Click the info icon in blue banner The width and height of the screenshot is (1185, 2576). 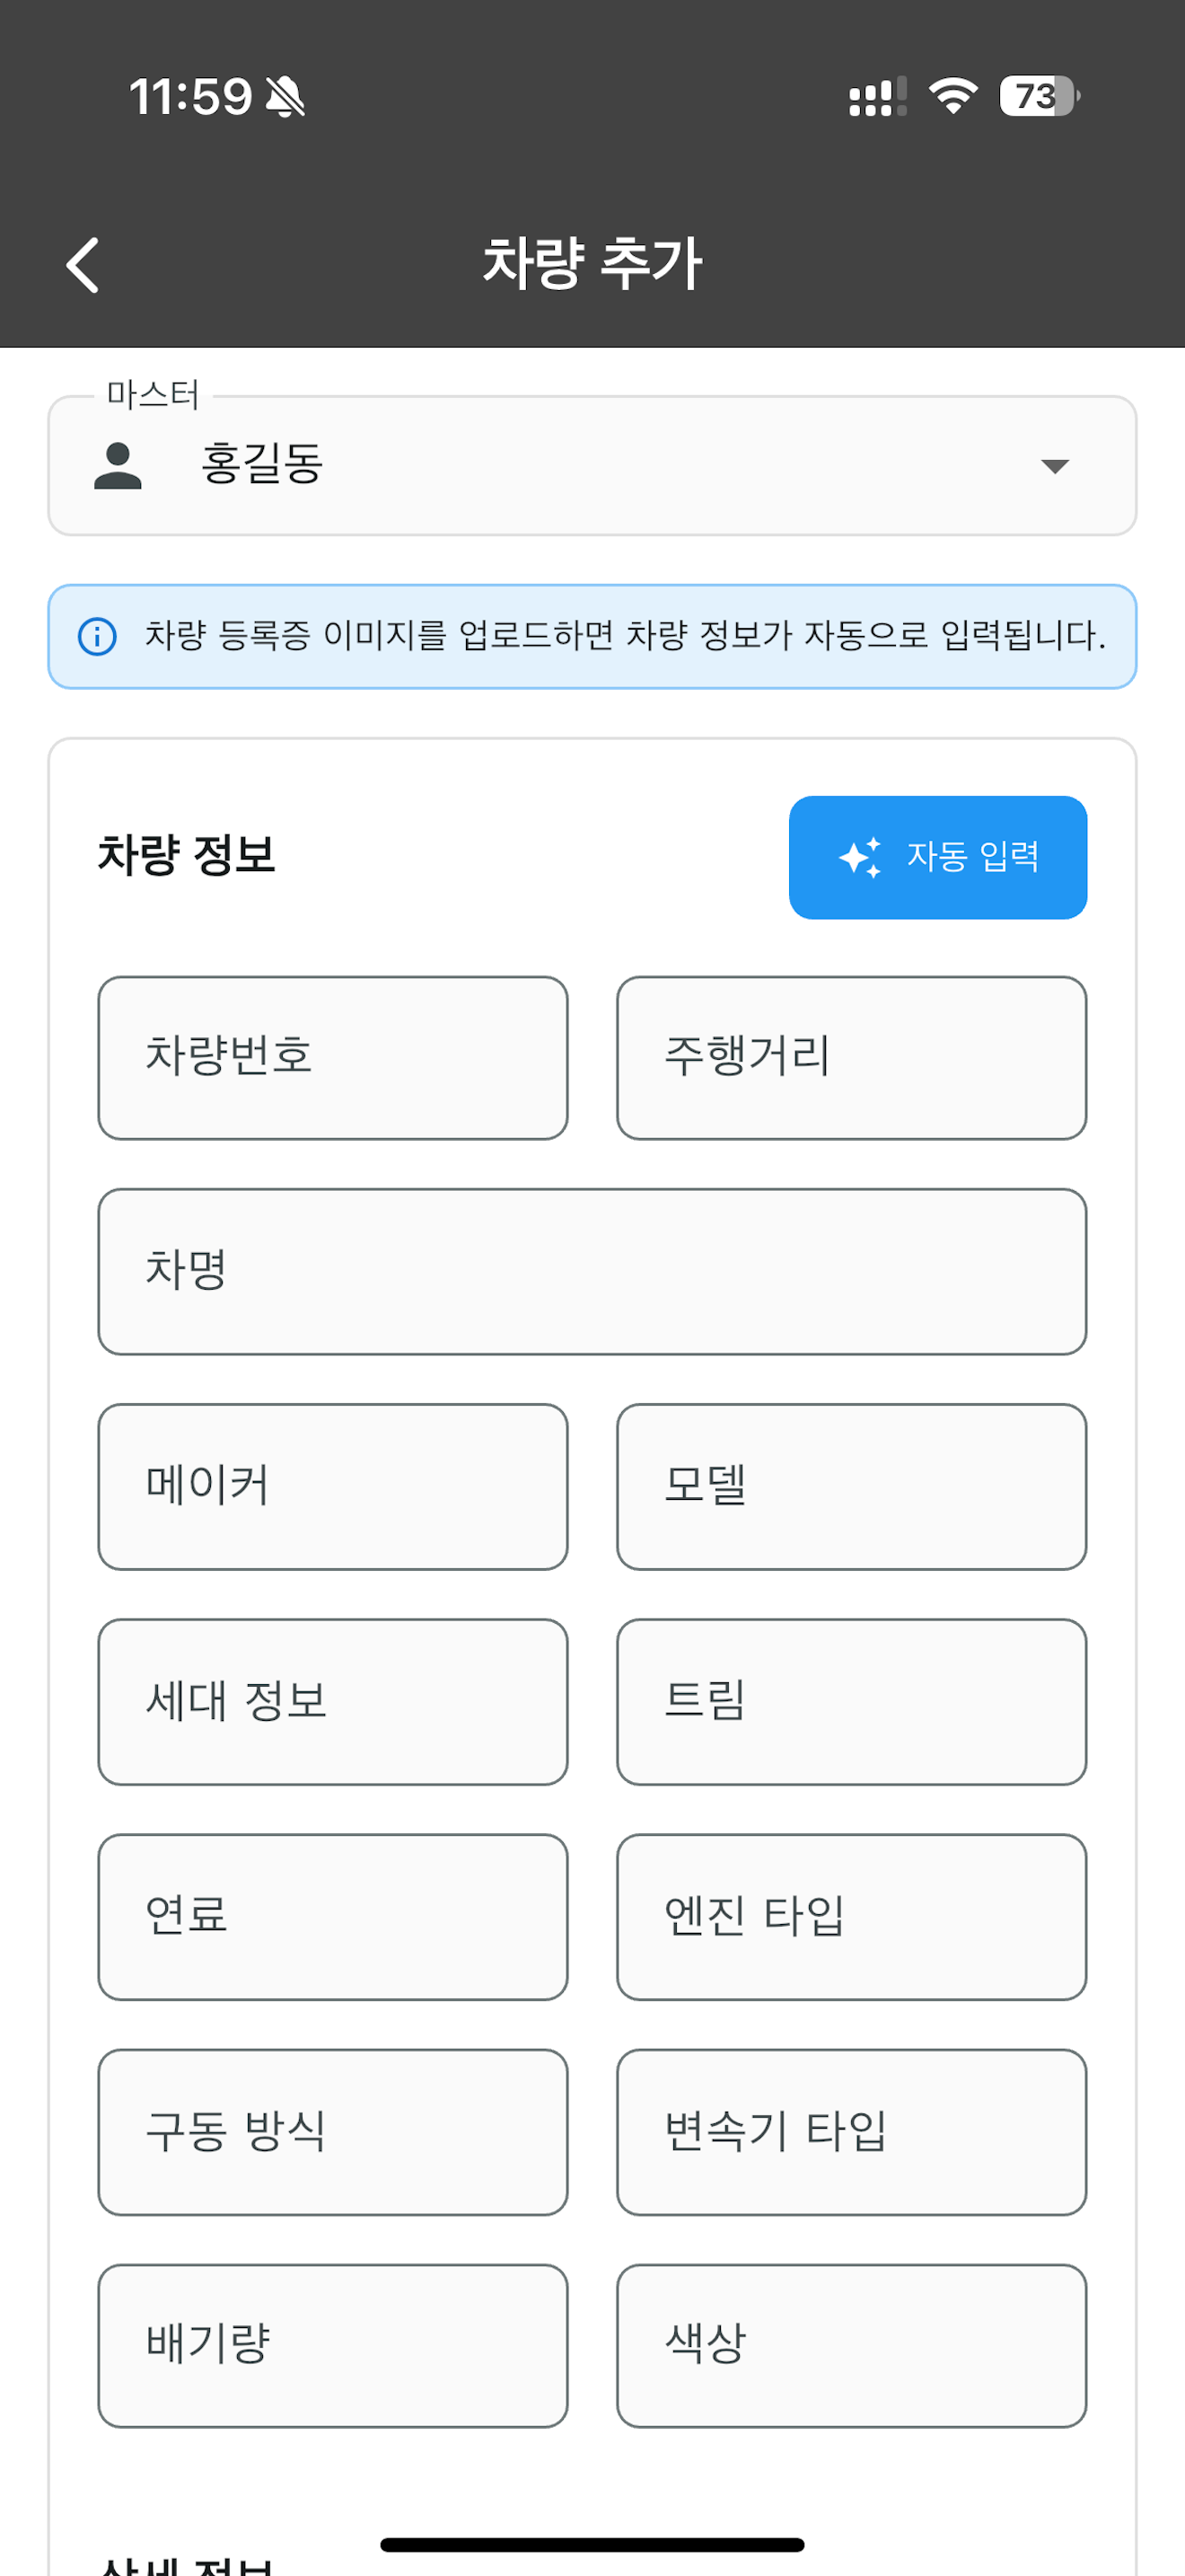click(97, 636)
